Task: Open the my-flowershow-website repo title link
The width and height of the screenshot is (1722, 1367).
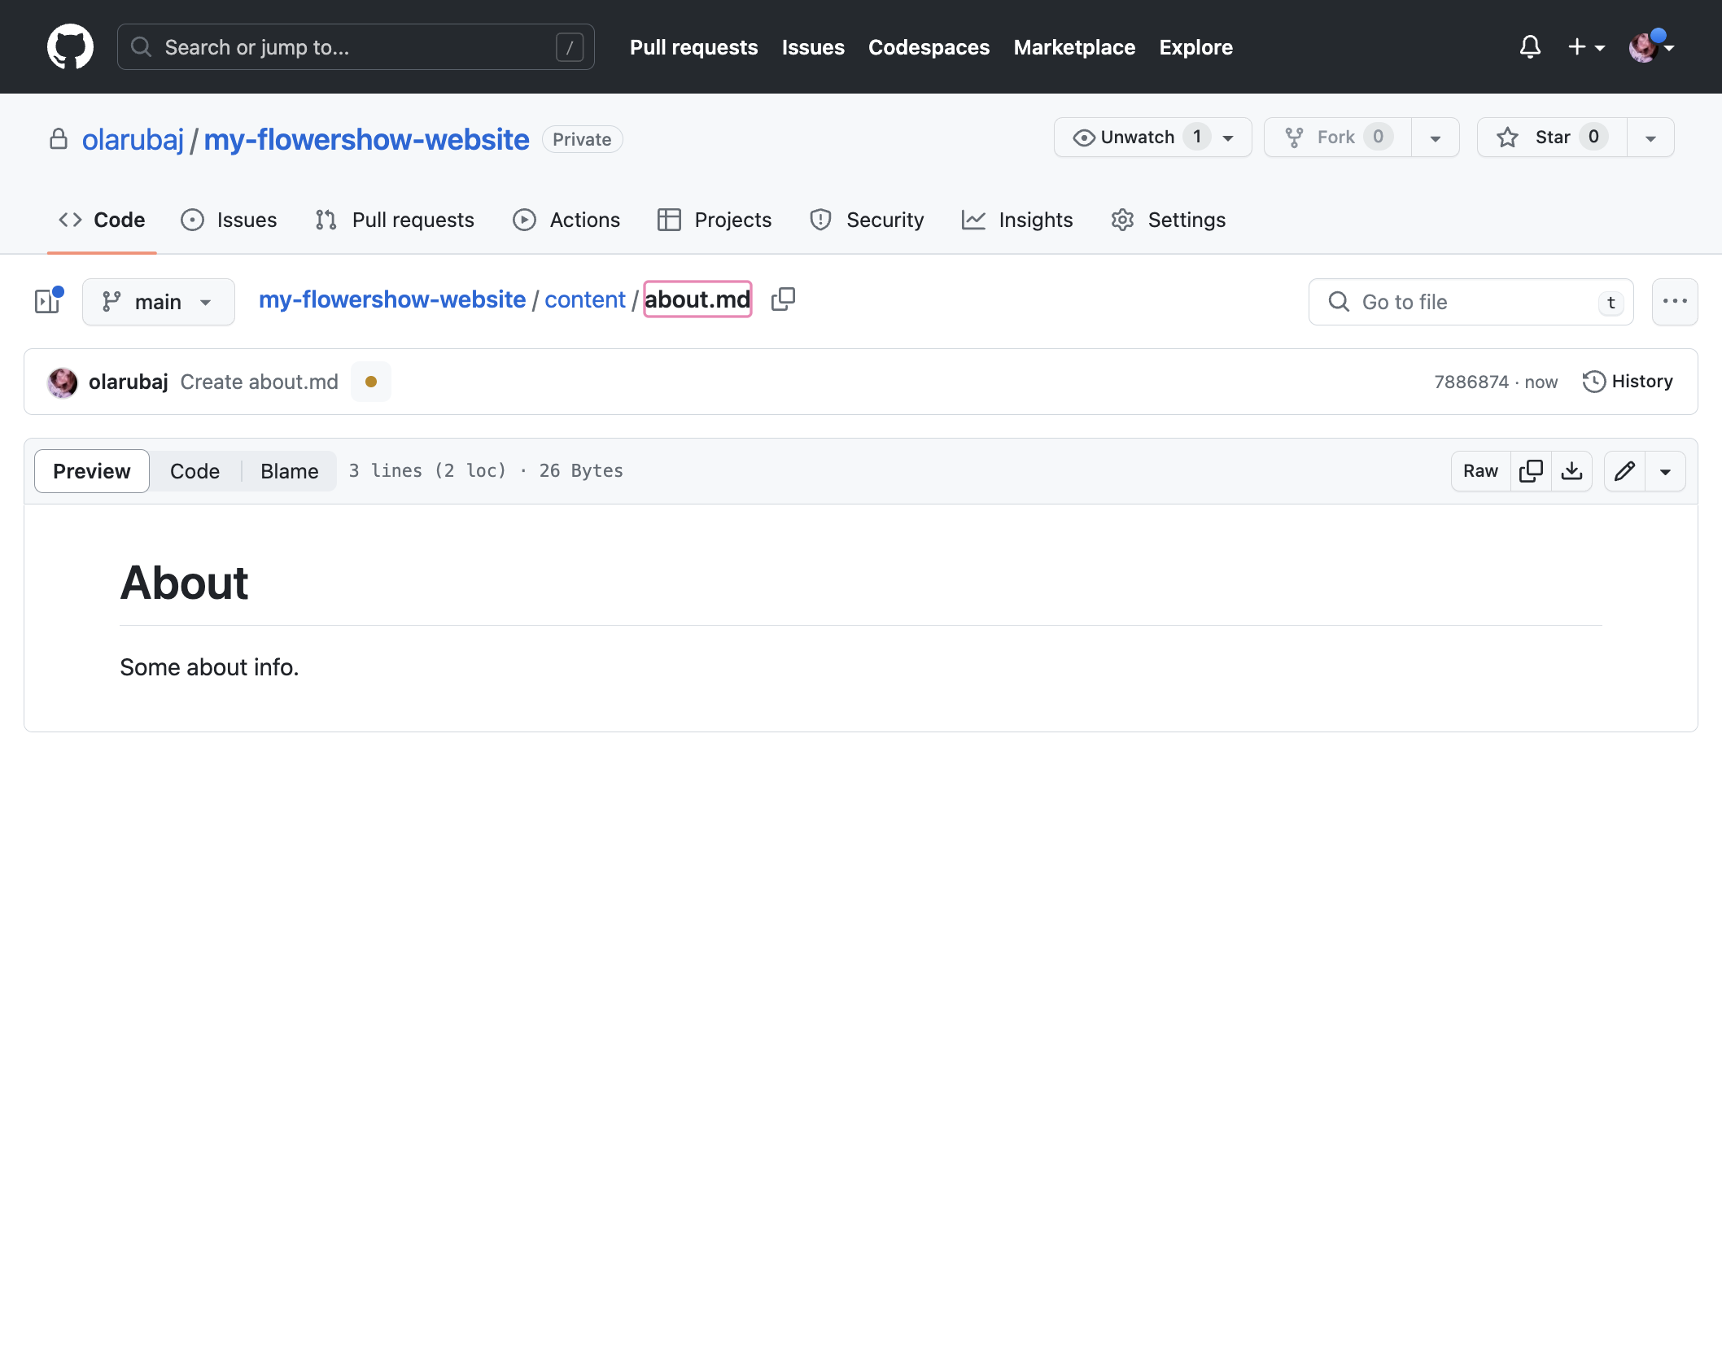Action: point(366,139)
